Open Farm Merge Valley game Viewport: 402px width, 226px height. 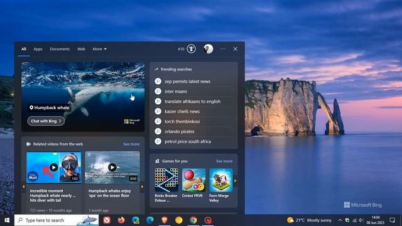tap(220, 185)
